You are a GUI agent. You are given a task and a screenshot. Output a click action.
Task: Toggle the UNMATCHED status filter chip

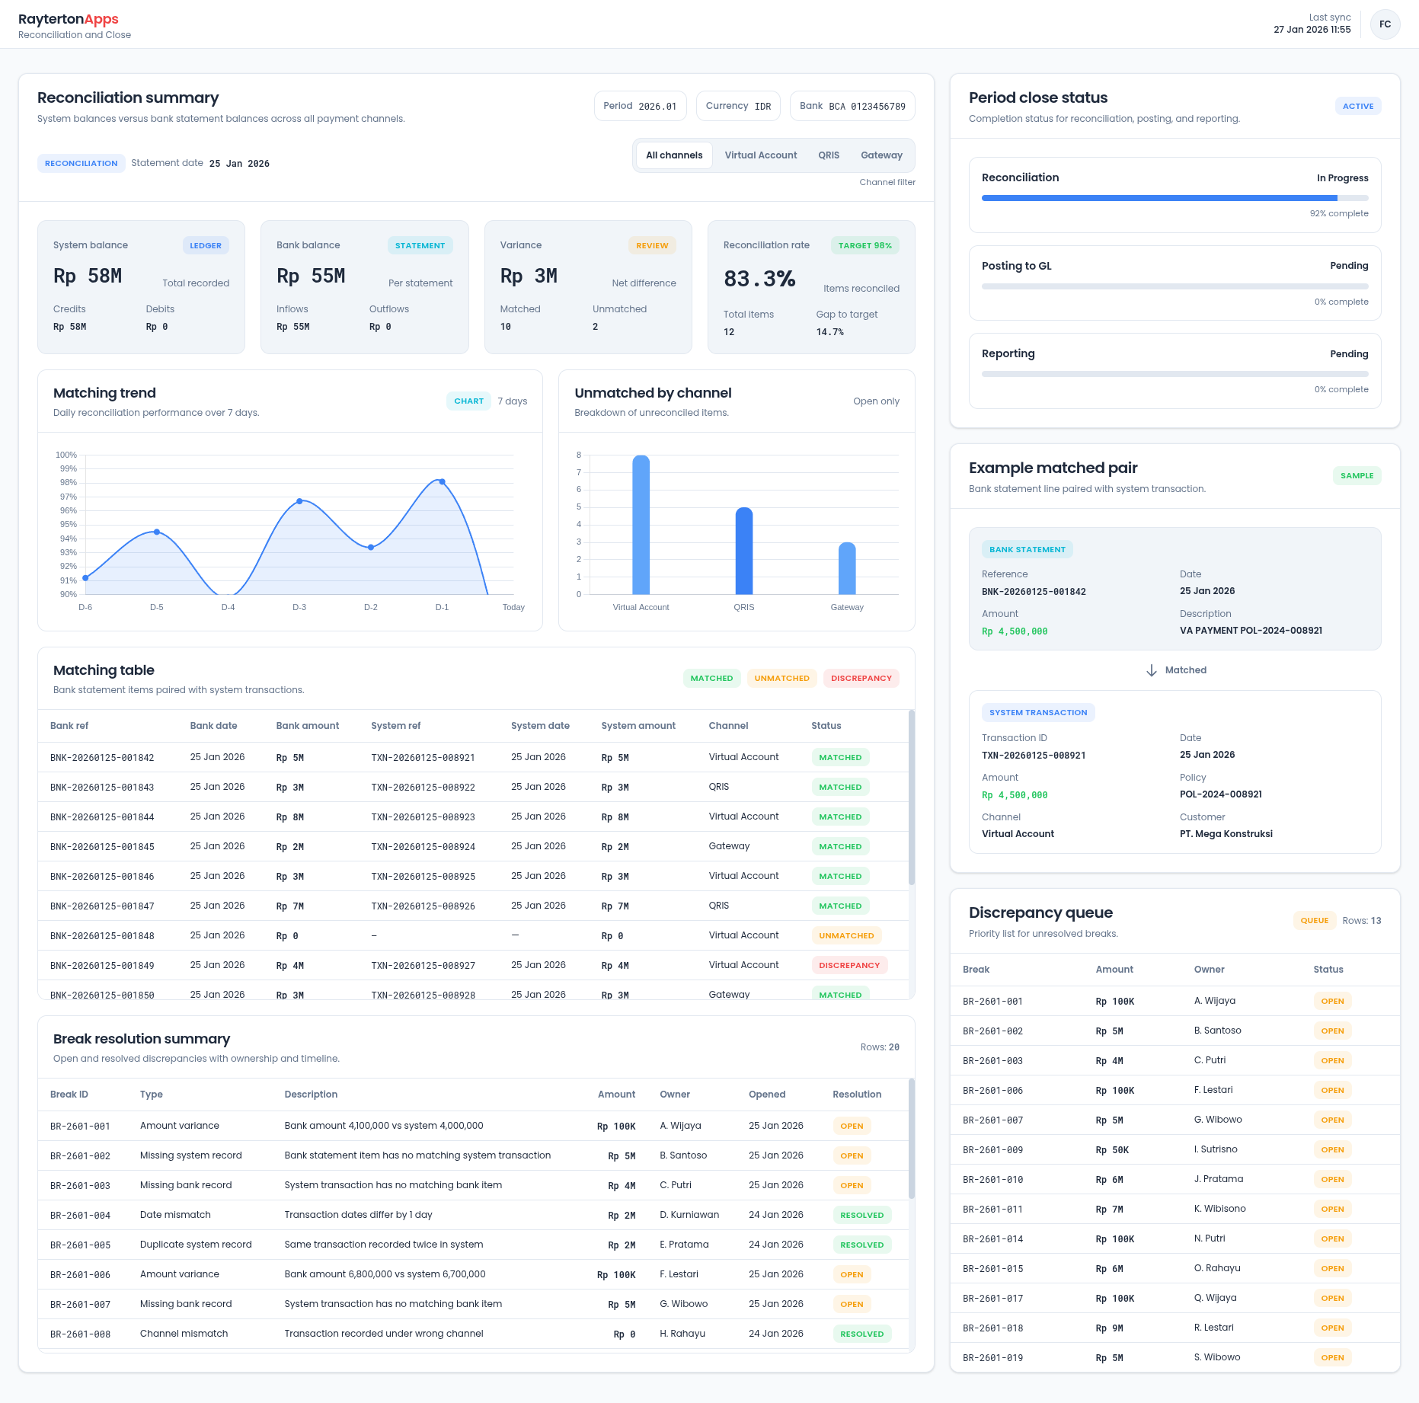pyautogui.click(x=781, y=678)
